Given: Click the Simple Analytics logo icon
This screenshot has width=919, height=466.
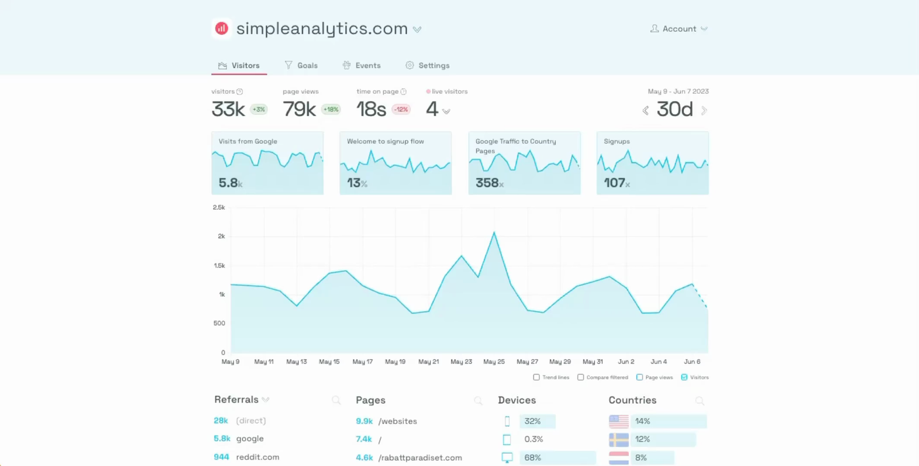Looking at the screenshot, I should coord(221,28).
